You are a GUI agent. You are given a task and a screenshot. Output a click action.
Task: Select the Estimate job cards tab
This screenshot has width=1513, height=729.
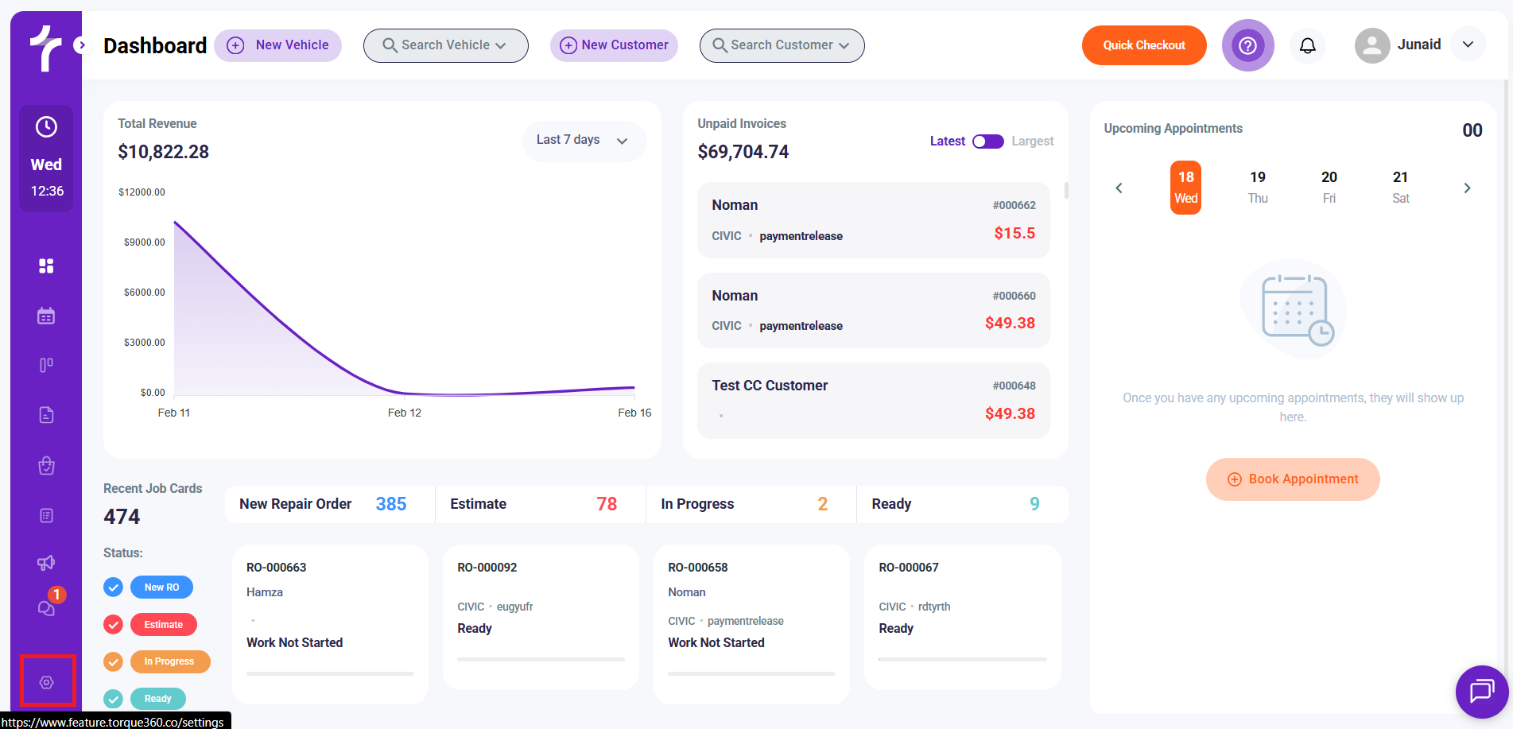click(x=540, y=504)
